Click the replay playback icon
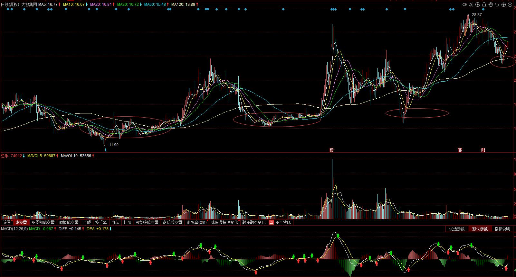This screenshot has height=277, width=516. (x=478, y=4)
